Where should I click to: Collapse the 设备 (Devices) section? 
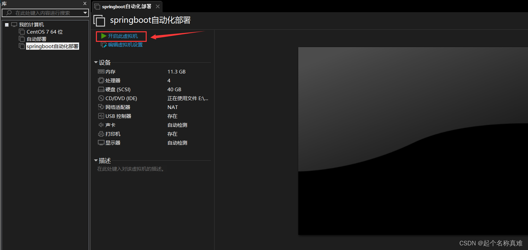pyautogui.click(x=96, y=62)
